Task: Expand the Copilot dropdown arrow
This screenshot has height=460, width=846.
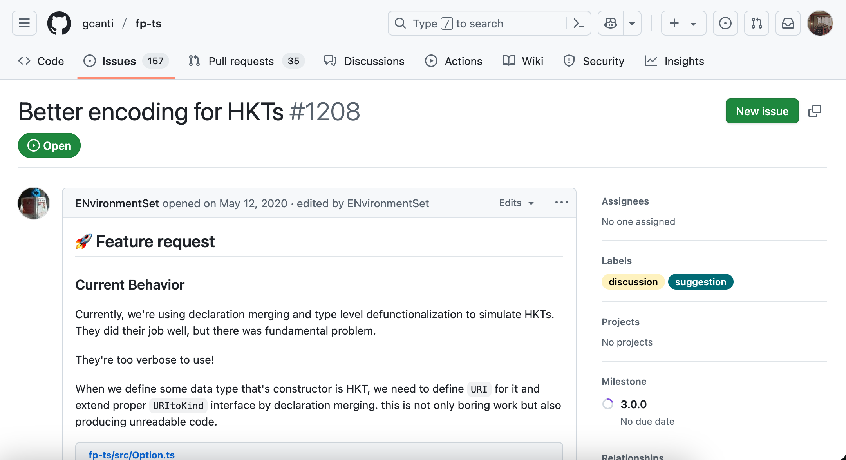Action: (632, 23)
